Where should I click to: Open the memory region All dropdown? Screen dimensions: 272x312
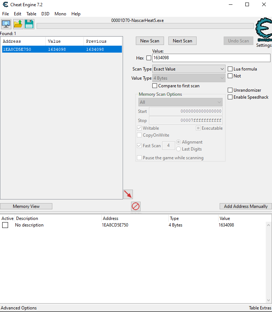point(180,102)
